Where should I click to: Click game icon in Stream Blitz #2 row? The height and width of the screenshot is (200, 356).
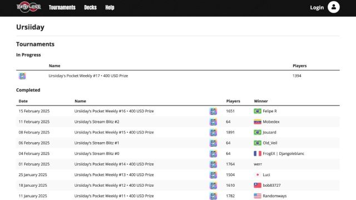pyautogui.click(x=213, y=122)
